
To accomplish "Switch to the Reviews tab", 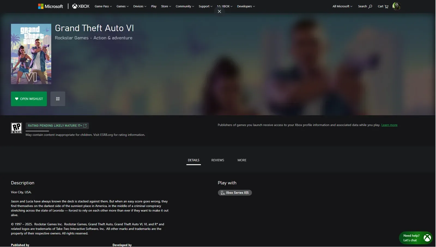I will pyautogui.click(x=218, y=160).
